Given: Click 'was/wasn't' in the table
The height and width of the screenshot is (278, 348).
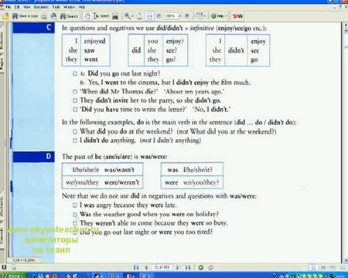Looking at the screenshot, I should point(119,170).
